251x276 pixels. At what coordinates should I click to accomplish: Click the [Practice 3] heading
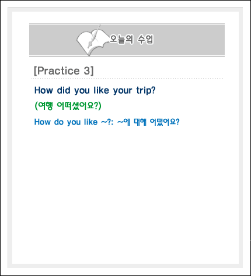pos(64,70)
